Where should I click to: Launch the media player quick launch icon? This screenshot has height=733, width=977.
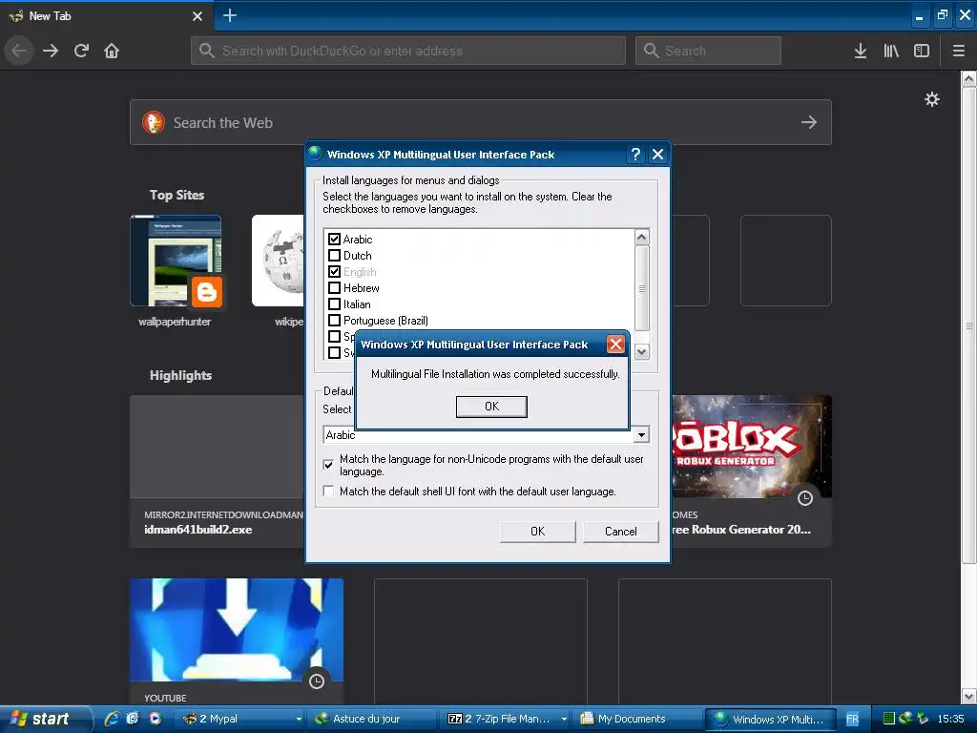tap(155, 718)
